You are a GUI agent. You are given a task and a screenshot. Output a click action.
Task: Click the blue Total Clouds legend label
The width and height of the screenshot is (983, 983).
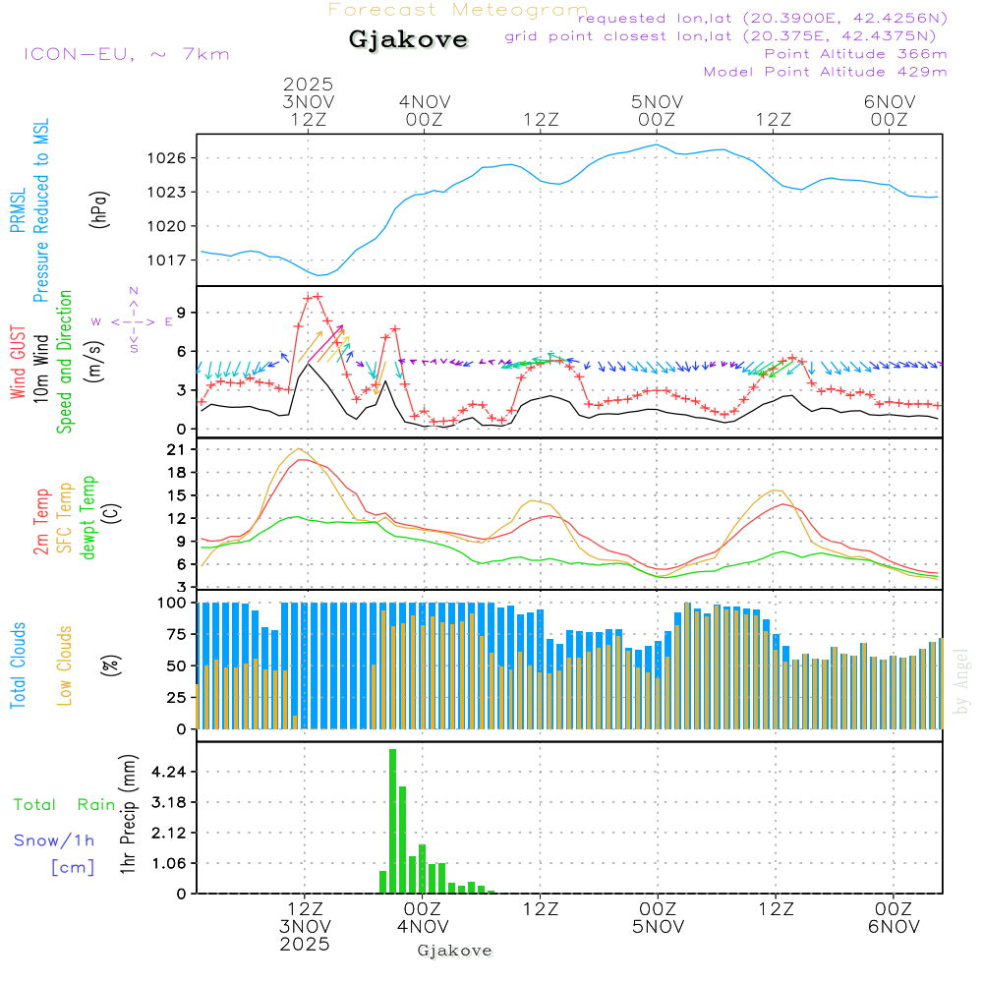(18, 665)
